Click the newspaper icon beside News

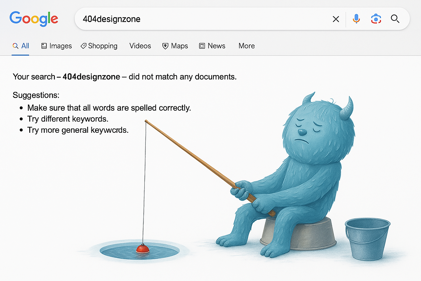point(202,46)
